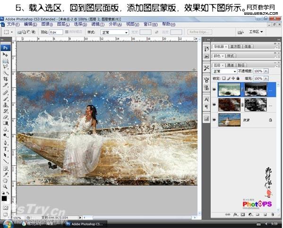Select the Eraser tool
The height and width of the screenshot is (228, 283).
click(x=5, y=117)
